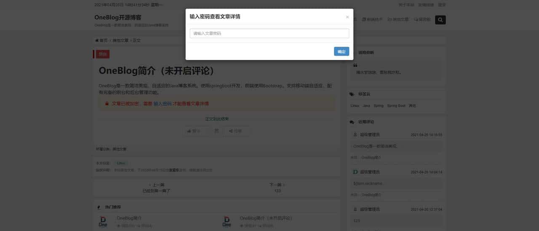This screenshot has height=231, width=539.
Task: Click the avatar of the 12:37:04 comment
Action: [x=355, y=209]
